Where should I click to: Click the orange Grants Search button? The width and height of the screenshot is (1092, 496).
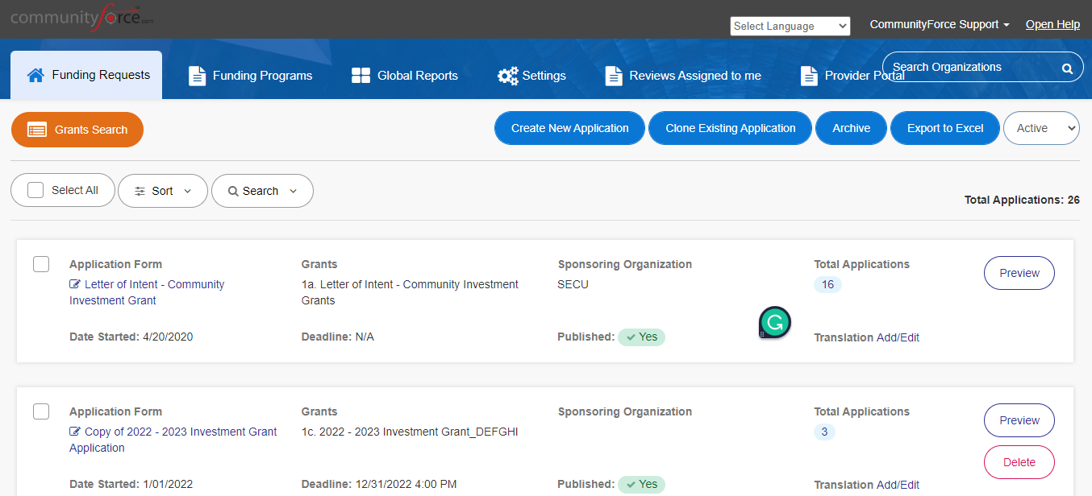[77, 130]
